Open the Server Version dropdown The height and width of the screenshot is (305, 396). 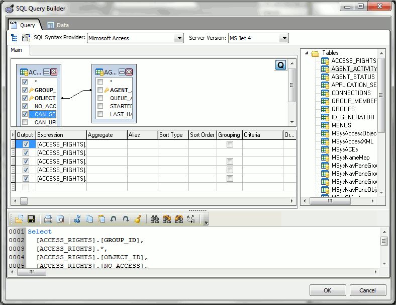(284, 38)
